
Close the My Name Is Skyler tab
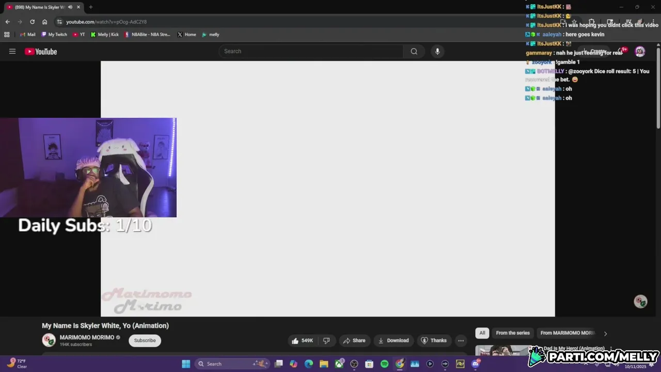coord(78,7)
